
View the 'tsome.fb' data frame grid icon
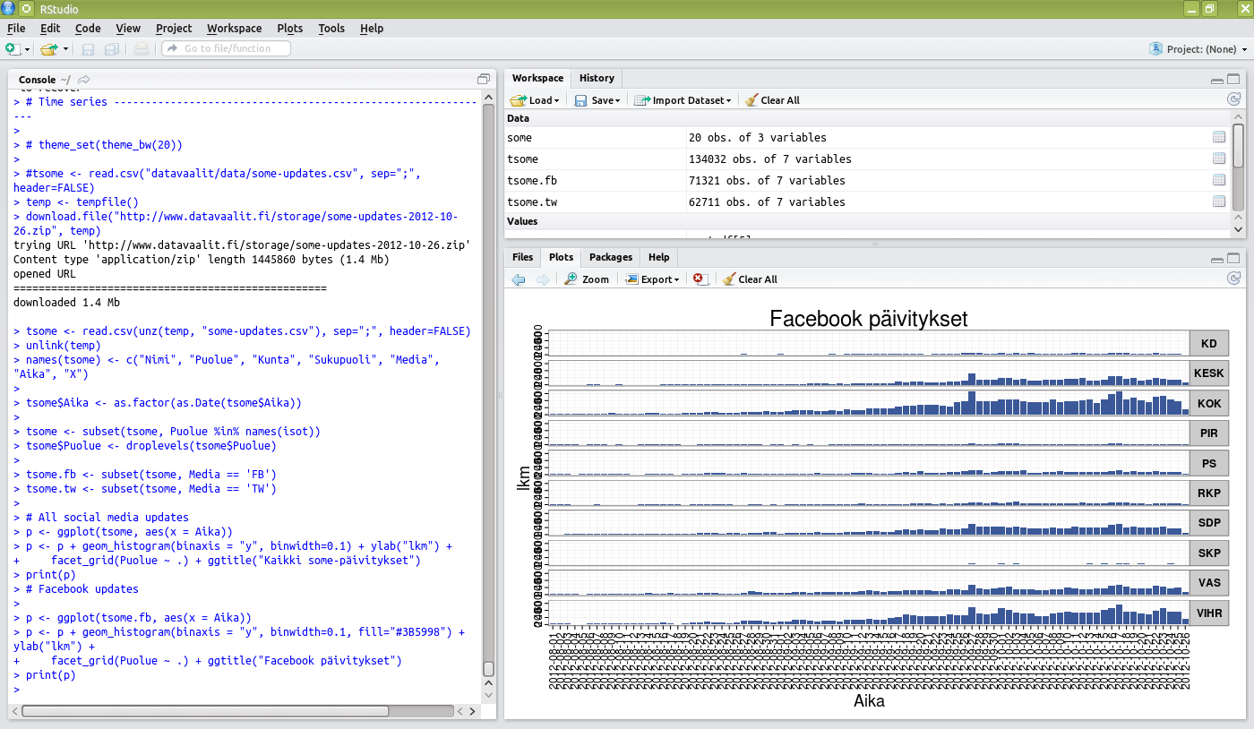[x=1218, y=180]
